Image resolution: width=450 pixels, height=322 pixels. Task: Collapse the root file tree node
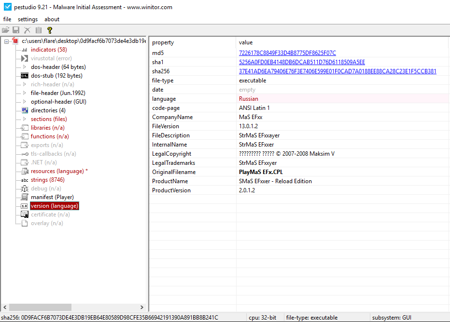6,41
